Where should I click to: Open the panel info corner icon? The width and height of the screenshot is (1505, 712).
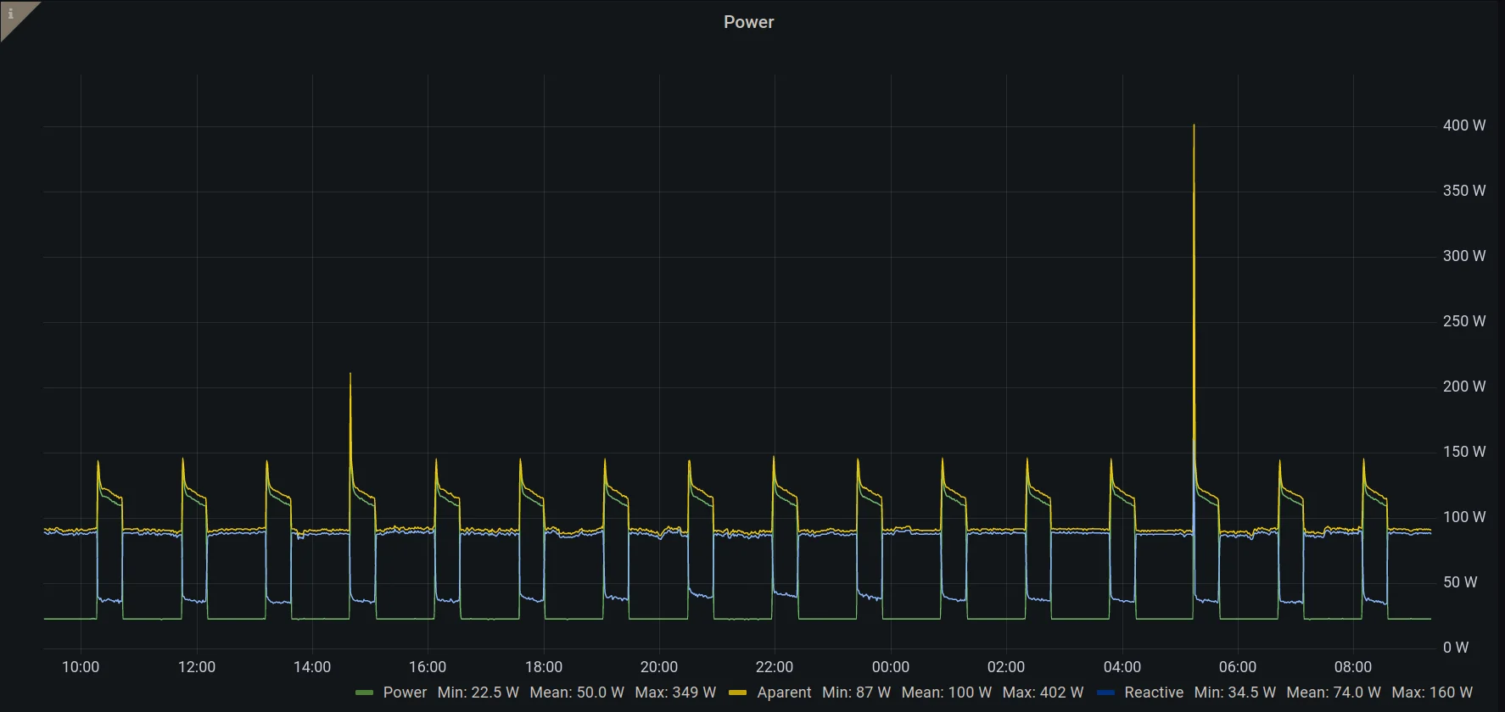pyautogui.click(x=12, y=14)
